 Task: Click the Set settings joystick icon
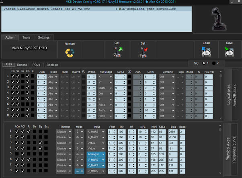point(143,52)
